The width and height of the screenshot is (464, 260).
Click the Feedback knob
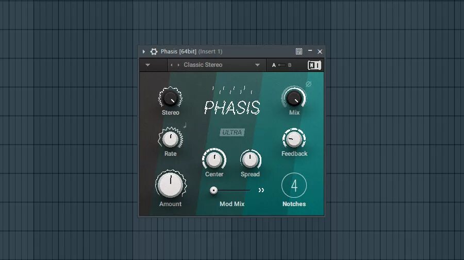(x=294, y=139)
